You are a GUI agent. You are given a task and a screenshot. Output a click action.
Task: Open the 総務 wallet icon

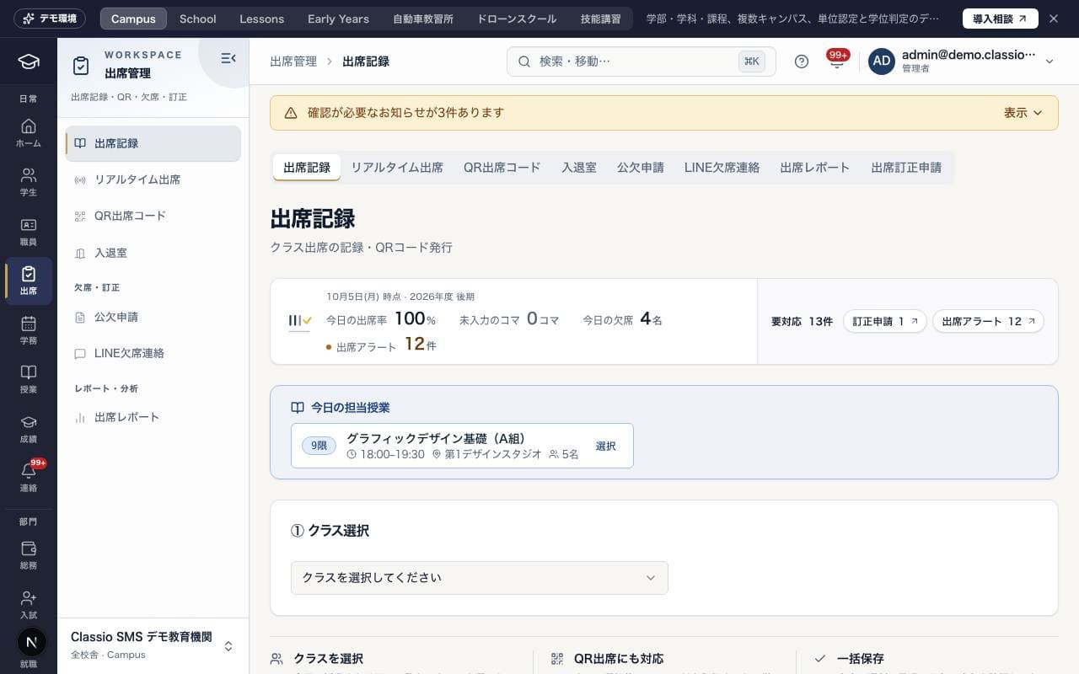pos(29,555)
